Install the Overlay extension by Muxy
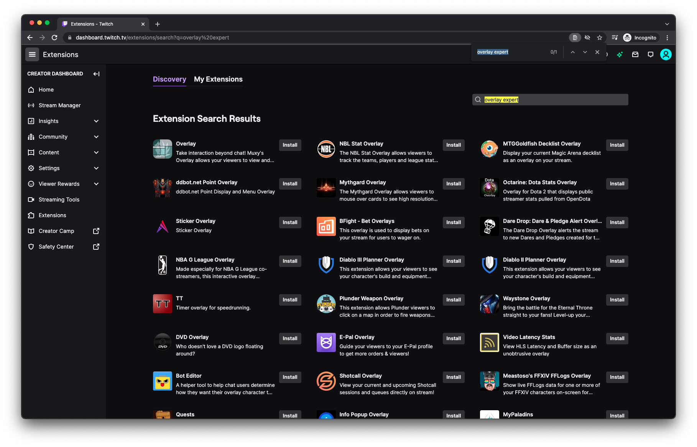This screenshot has height=447, width=697. (290, 145)
